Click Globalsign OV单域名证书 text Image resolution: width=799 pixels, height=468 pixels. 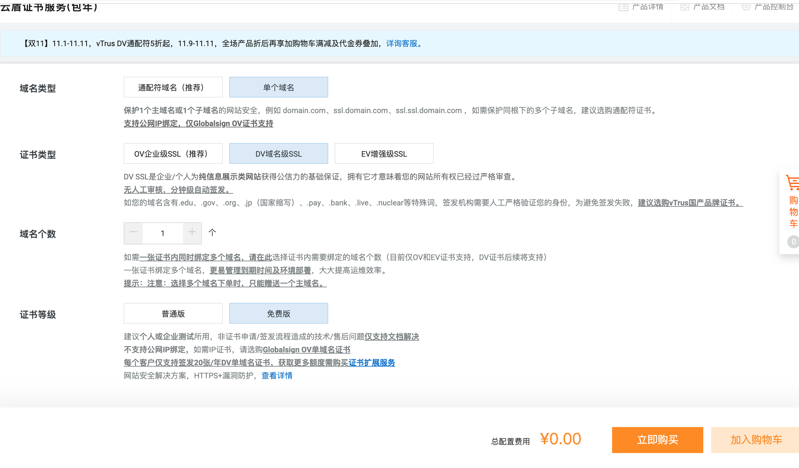point(307,350)
